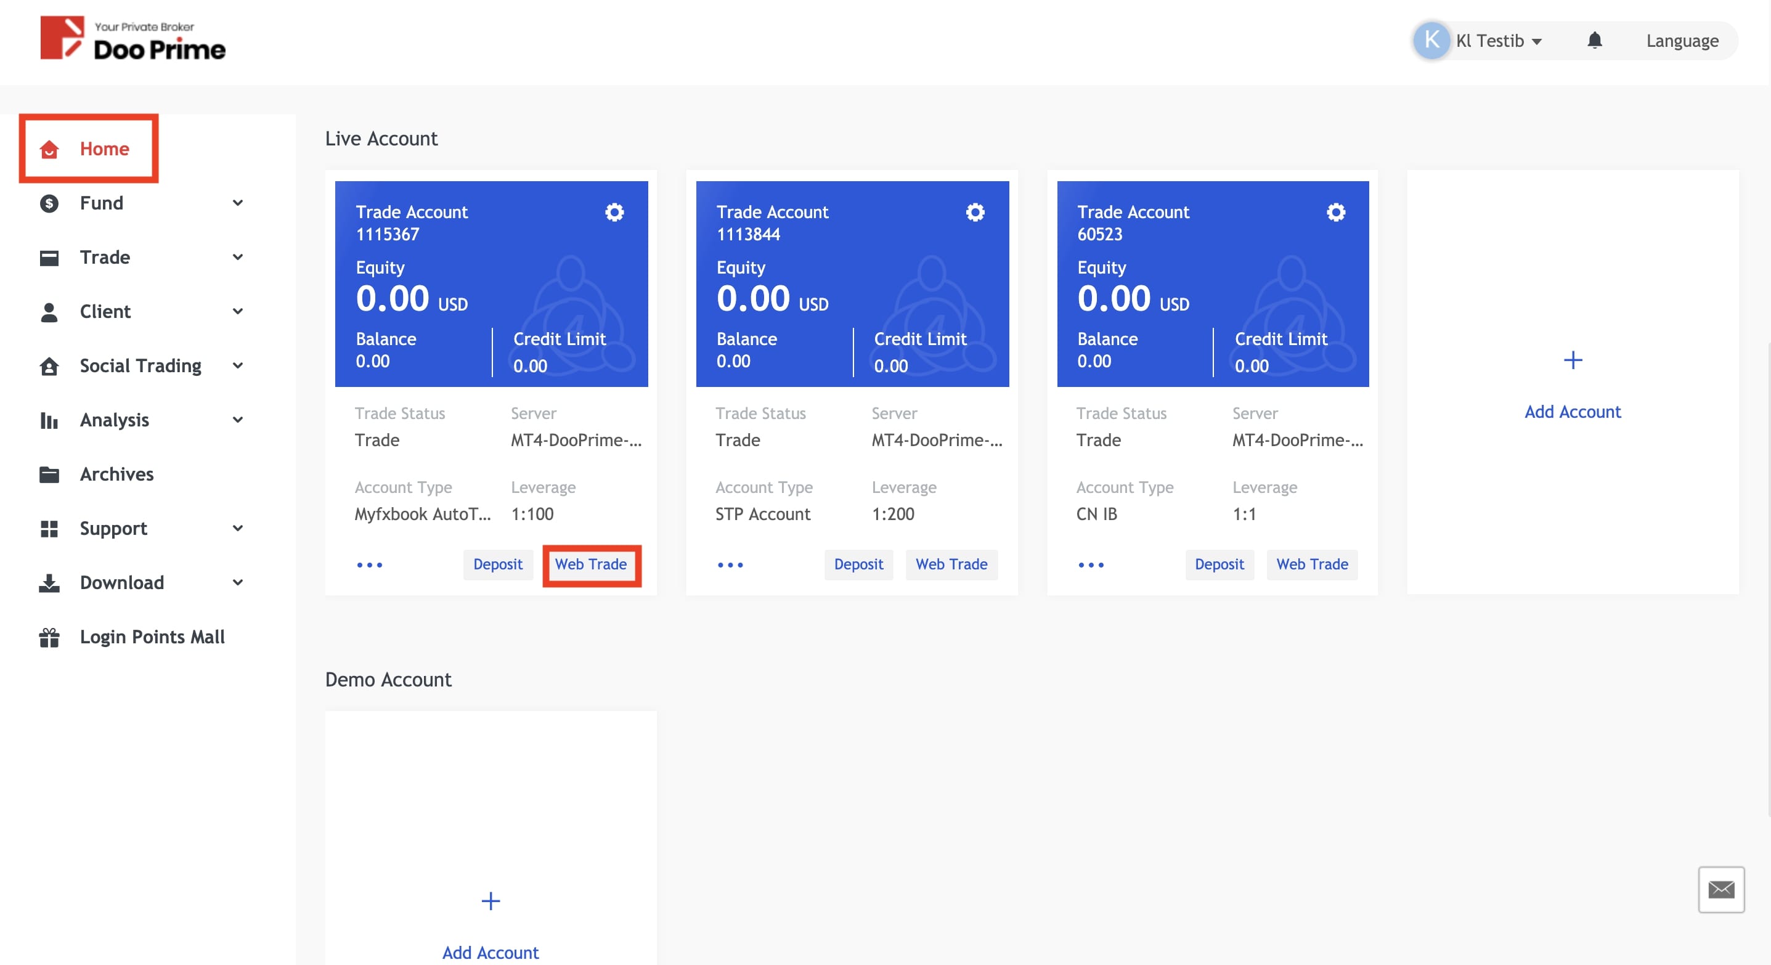Click the 'Demo Account' heading
This screenshot has height=965, width=1771.
388,680
